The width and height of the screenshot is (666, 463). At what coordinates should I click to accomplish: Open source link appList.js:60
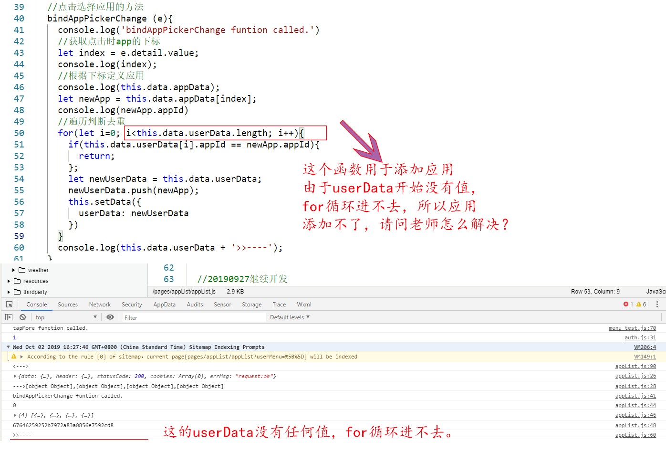click(x=635, y=435)
